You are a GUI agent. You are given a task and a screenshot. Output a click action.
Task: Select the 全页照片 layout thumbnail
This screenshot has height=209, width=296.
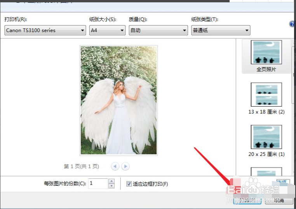click(266, 56)
